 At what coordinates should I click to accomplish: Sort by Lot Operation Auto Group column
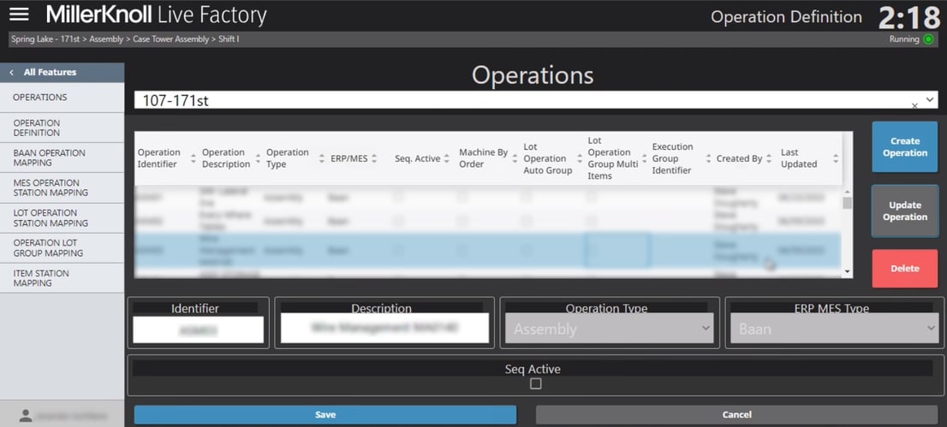(579, 158)
